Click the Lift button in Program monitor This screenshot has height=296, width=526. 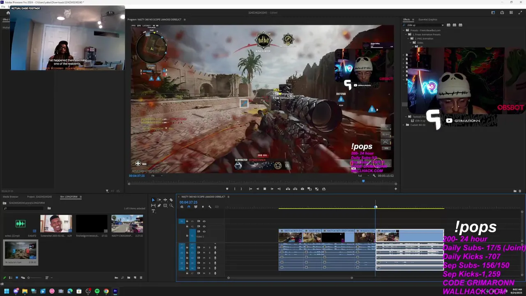[x=288, y=189]
